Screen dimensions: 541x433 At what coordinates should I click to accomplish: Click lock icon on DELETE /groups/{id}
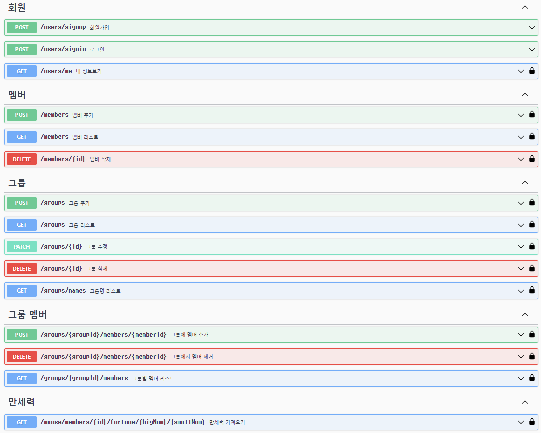coord(532,268)
